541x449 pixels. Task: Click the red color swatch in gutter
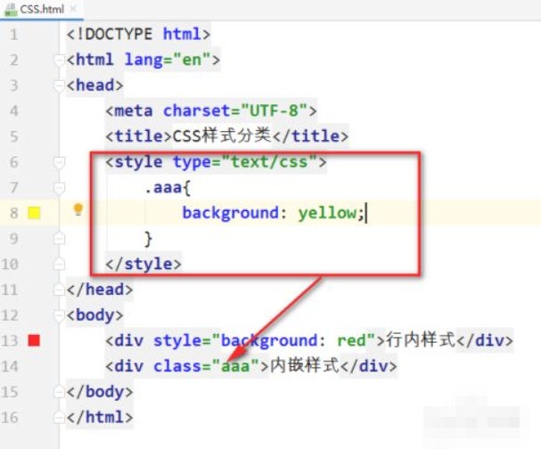point(35,340)
